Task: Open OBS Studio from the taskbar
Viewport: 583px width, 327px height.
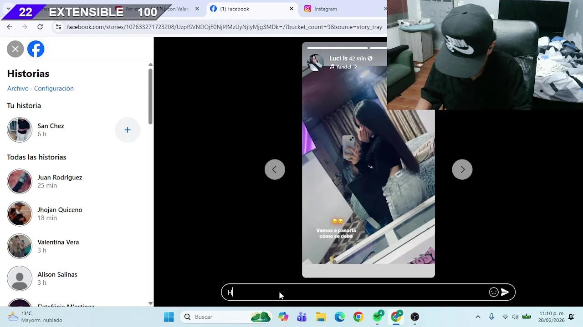Action: (415, 317)
